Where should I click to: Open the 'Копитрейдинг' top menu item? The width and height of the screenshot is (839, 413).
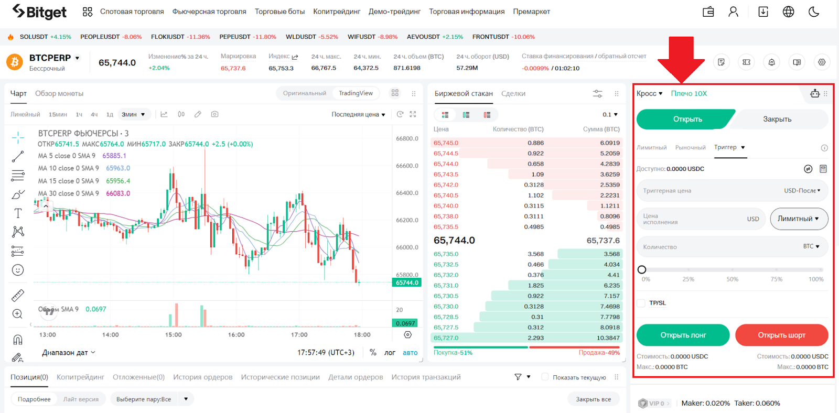click(337, 12)
